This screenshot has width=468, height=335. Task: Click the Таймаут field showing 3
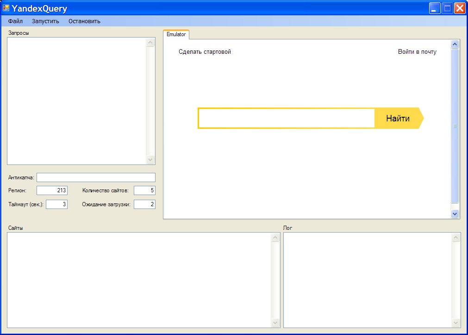coord(57,204)
